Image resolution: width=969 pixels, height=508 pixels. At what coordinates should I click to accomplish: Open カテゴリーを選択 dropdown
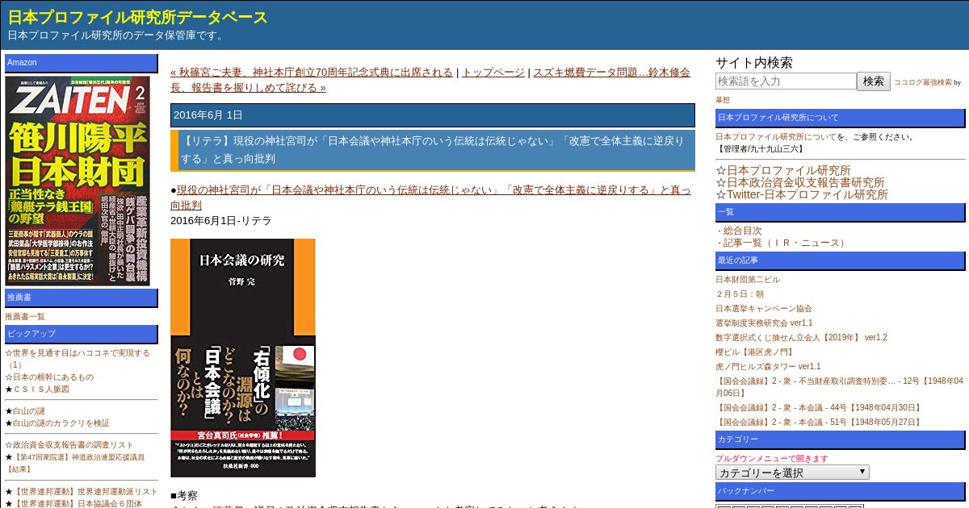792,473
